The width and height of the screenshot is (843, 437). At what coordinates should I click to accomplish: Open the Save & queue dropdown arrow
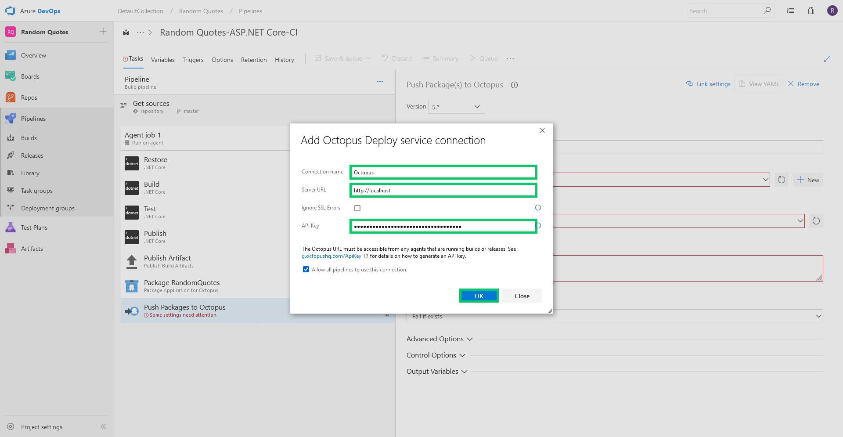(x=368, y=58)
